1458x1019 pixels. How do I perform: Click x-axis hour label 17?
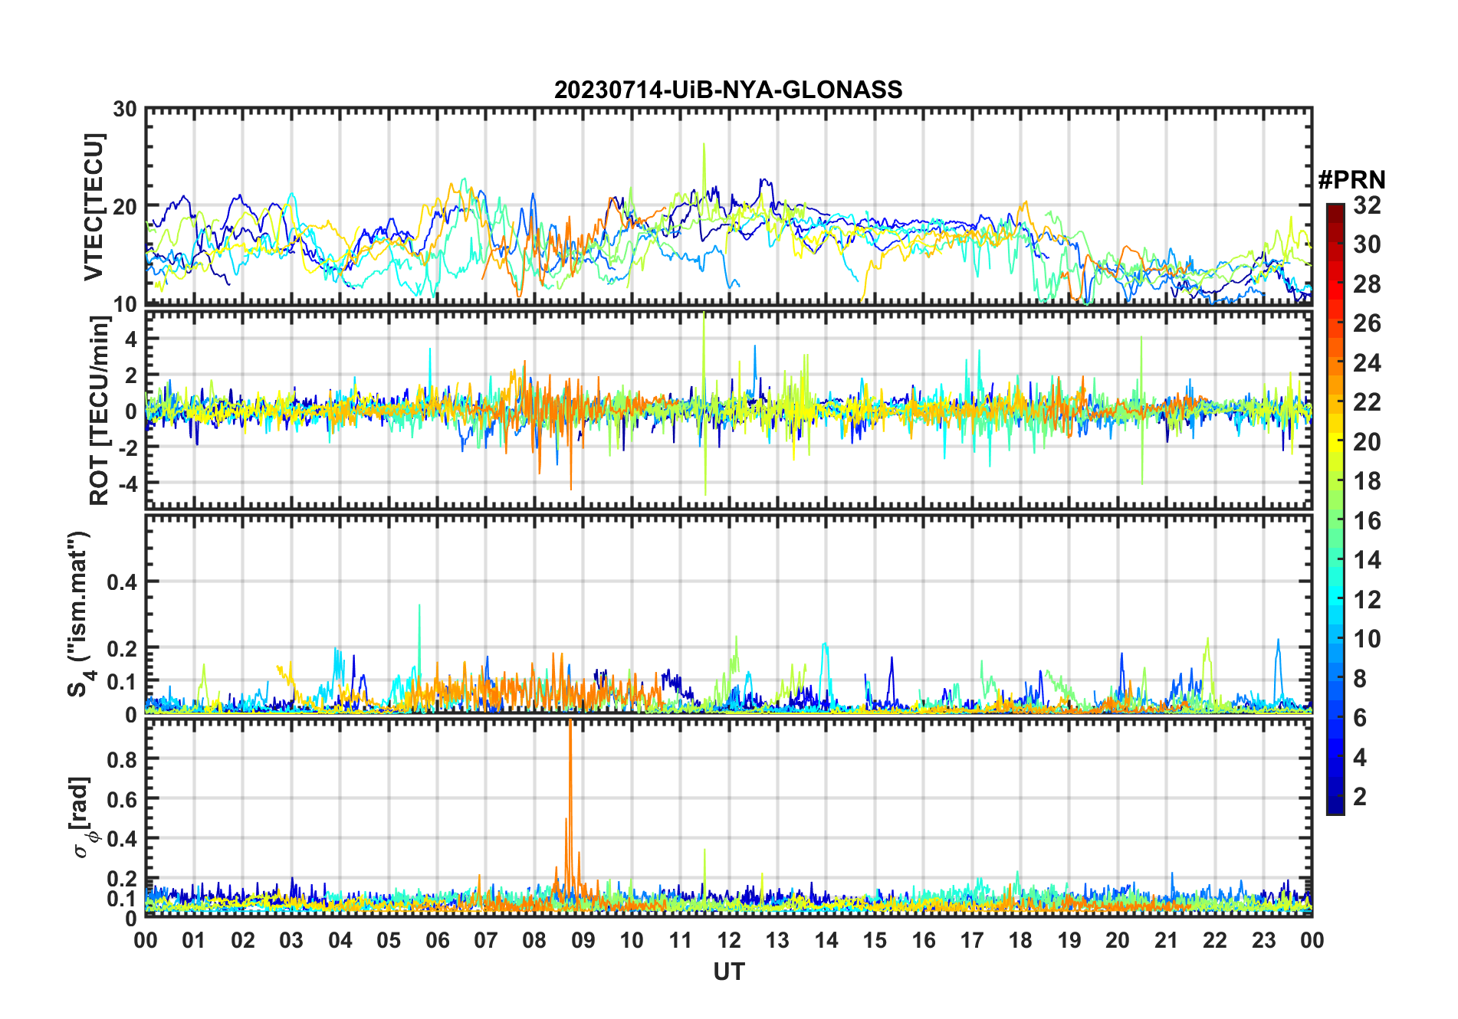coord(972,940)
